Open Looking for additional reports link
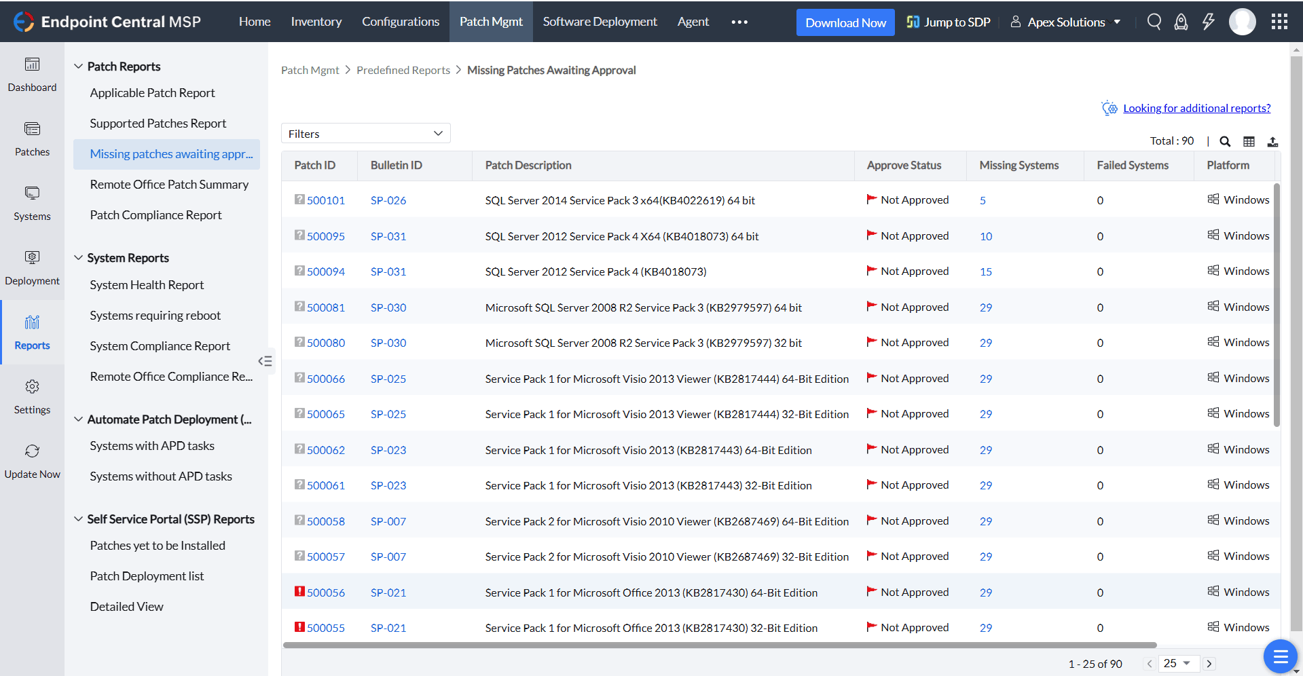This screenshot has width=1303, height=676. click(x=1197, y=107)
